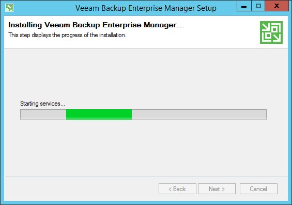Viewport: 292px width, 205px height.
Task: Close the setup window with the red X
Action: tap(276, 6)
